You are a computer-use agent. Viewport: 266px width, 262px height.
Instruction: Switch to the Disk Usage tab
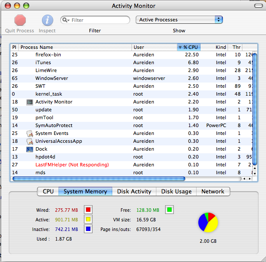tap(176, 191)
